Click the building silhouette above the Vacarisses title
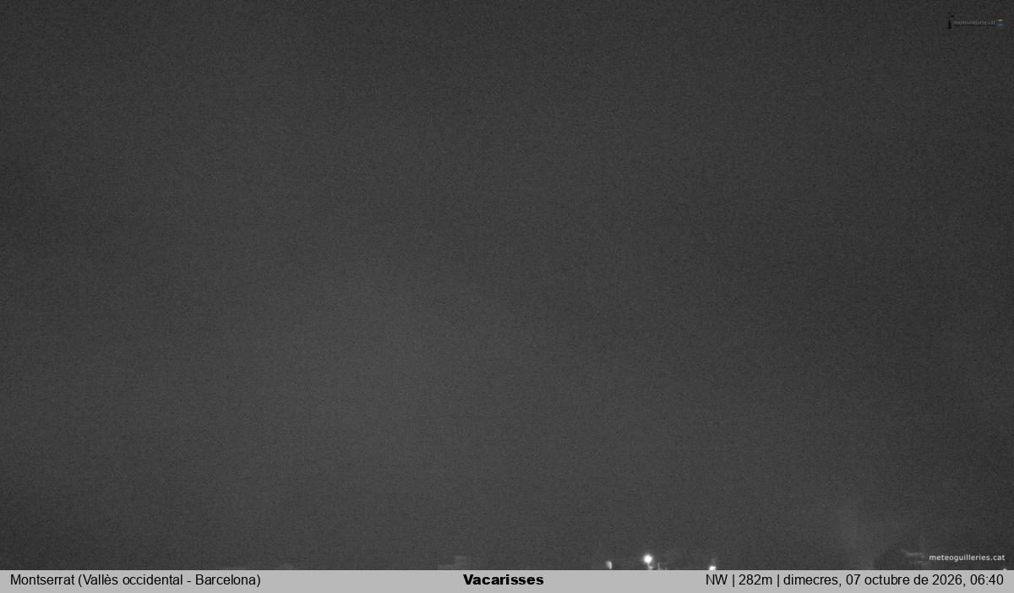 coord(460,563)
